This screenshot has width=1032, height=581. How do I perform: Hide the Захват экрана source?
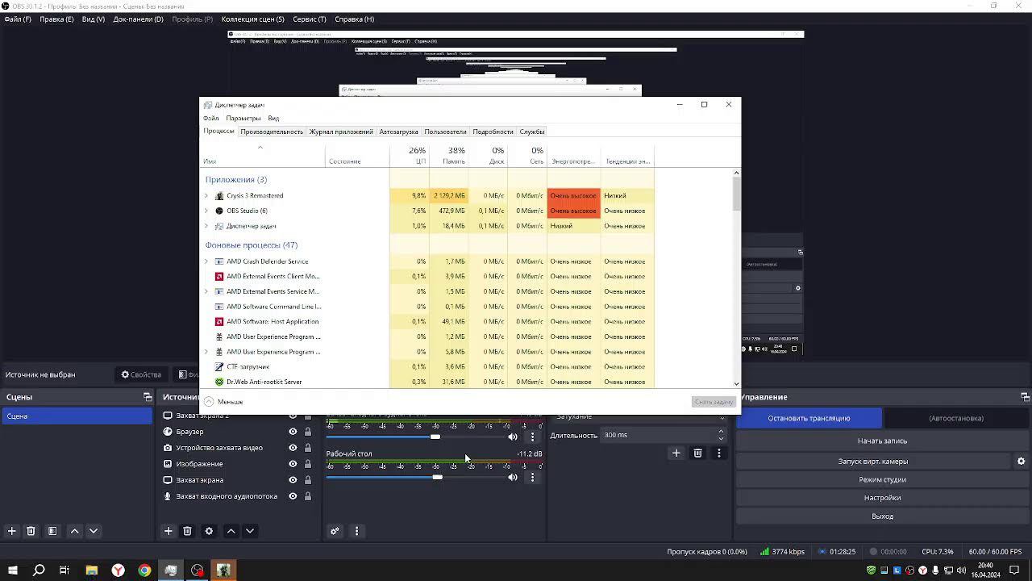(x=293, y=480)
